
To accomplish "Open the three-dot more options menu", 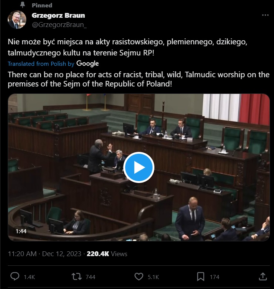I will 265,15.
